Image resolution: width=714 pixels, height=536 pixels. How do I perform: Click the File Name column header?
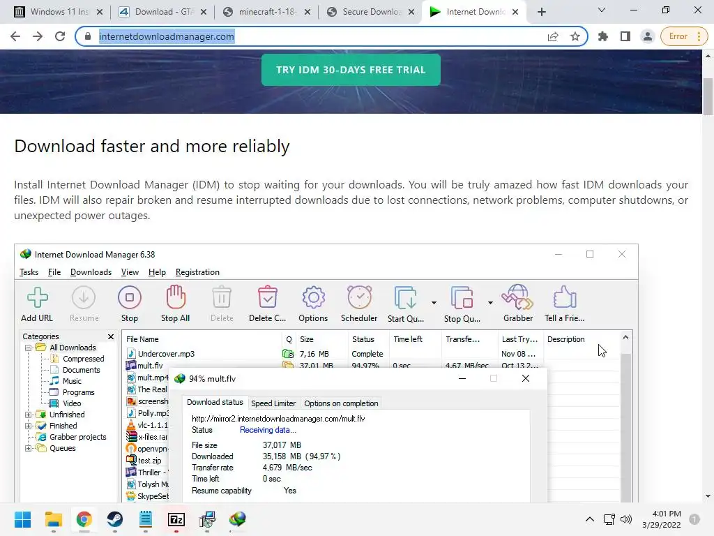tap(202, 339)
